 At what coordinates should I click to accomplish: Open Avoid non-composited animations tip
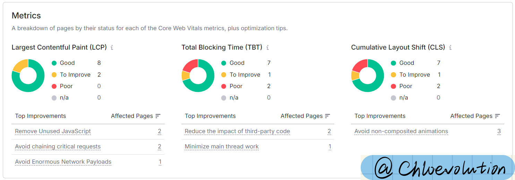pyautogui.click(x=401, y=131)
